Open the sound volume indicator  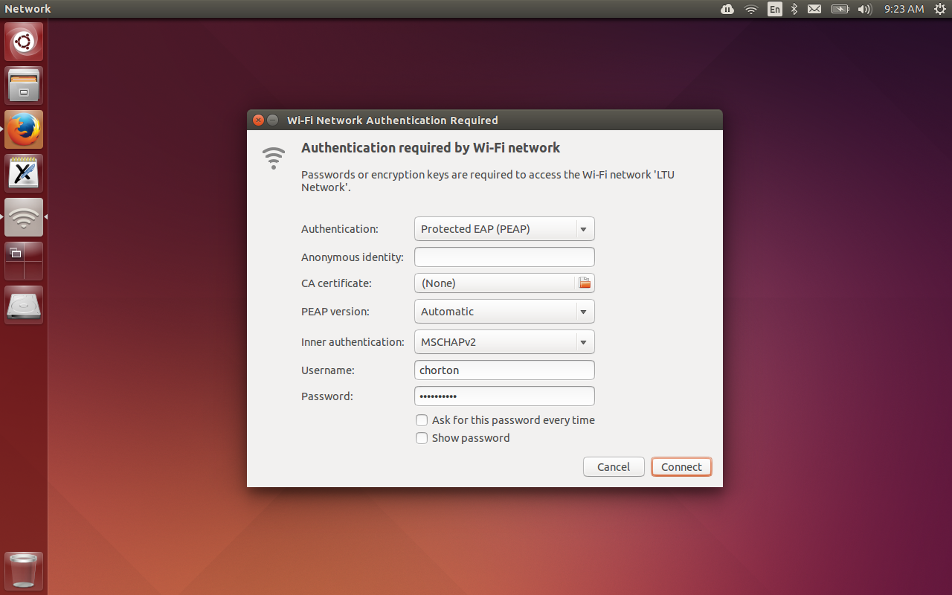[864, 9]
